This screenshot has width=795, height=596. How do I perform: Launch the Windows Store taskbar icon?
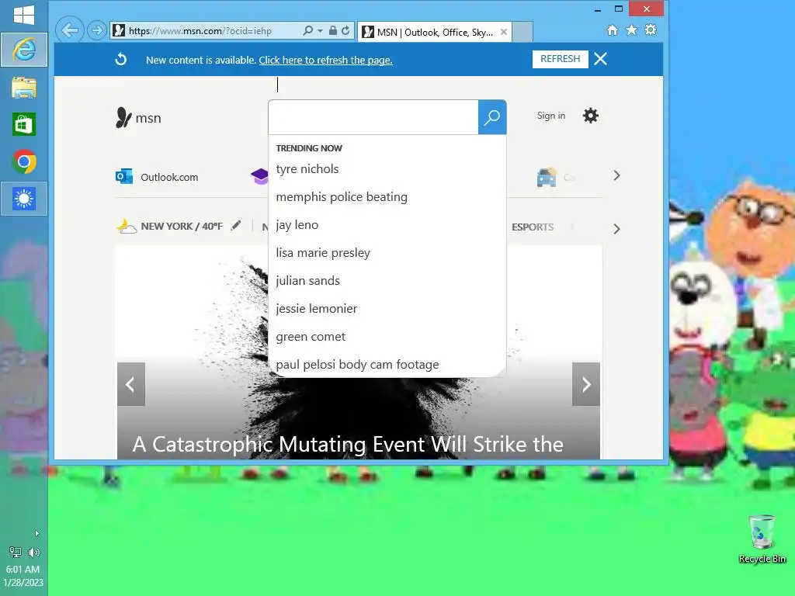pyautogui.click(x=24, y=124)
